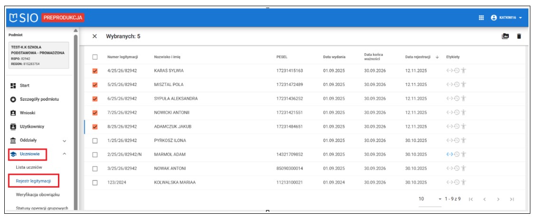Click the archive folder icon beside trash
The height and width of the screenshot is (219, 537).
tap(505, 36)
